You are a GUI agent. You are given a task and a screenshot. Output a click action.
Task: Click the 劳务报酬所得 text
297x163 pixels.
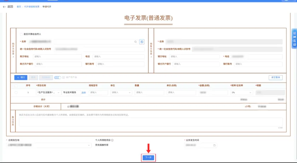tap(102, 145)
